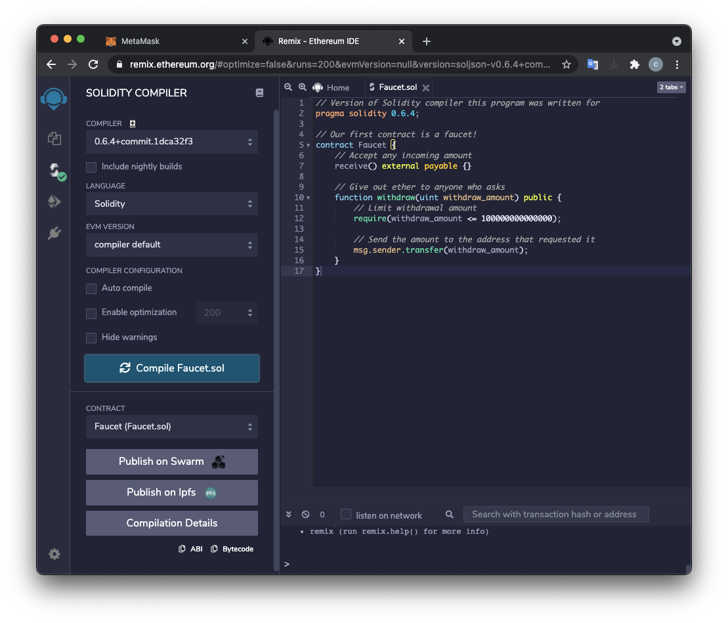The image size is (728, 623).
Task: Check the Enable optimization box
Action: 91,313
